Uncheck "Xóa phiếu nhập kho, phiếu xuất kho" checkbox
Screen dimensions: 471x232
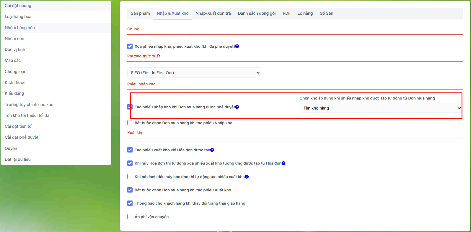(130, 46)
